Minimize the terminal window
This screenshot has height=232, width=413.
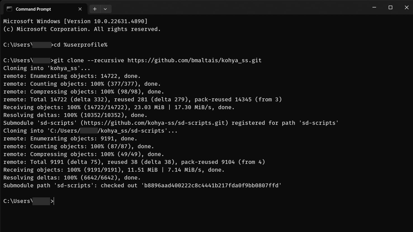point(374,7)
